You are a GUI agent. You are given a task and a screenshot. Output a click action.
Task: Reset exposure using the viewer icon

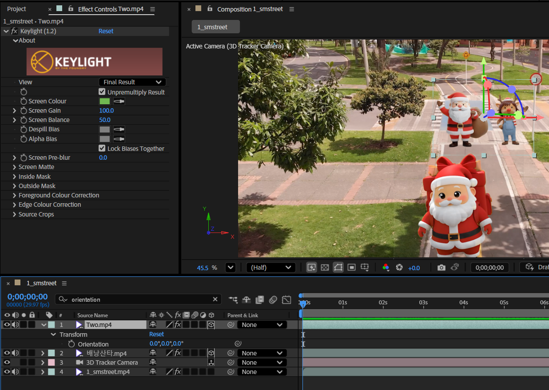point(399,268)
